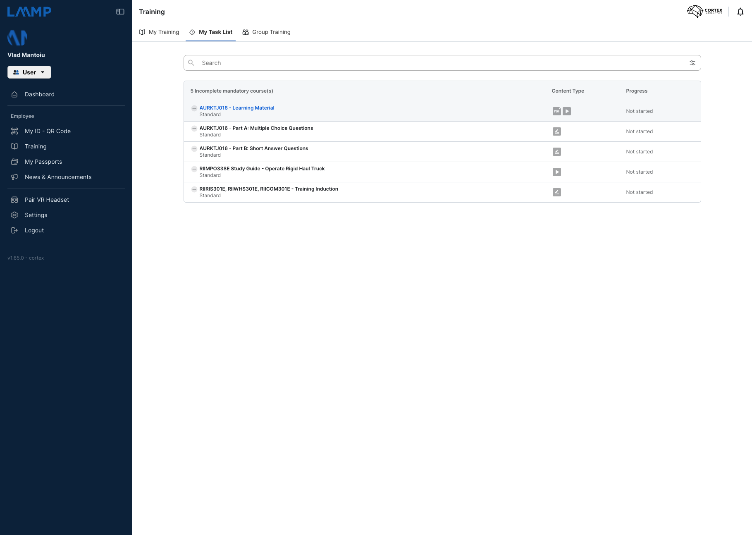Open the Group Training tab

click(x=267, y=32)
